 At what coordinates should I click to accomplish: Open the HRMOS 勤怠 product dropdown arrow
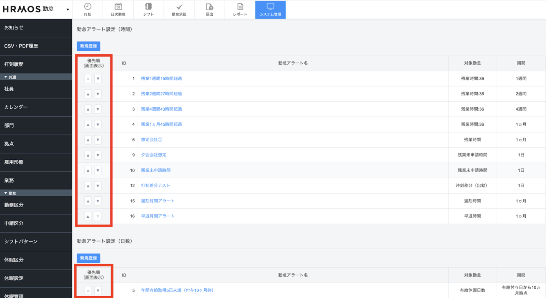coord(68,10)
